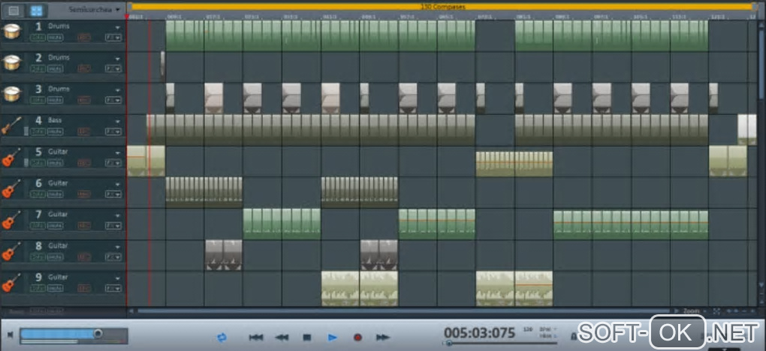Viewport: 766px width, 351px height.
Task: Click the fast forward transport button
Action: (382, 337)
